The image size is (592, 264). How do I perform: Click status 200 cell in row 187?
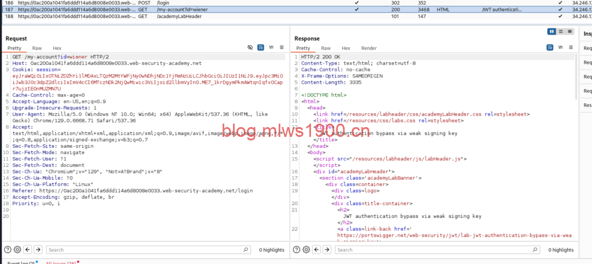[x=396, y=9]
